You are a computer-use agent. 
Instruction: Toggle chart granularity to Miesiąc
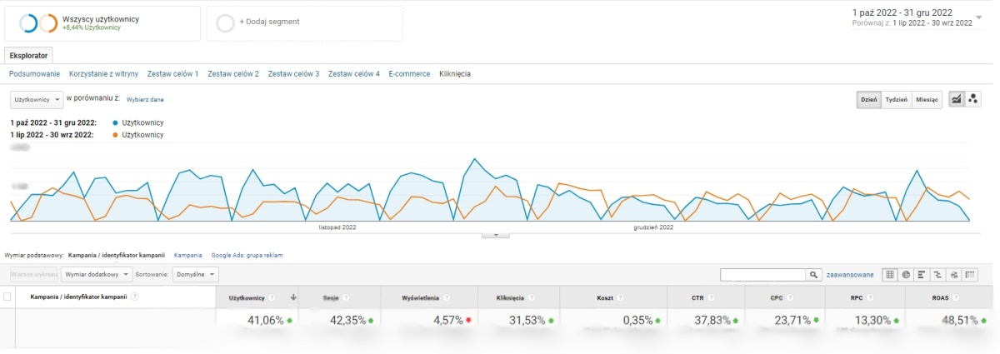[x=927, y=99]
